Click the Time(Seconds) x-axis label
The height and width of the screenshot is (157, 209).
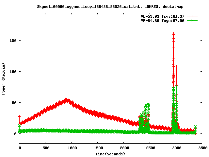[110, 154]
